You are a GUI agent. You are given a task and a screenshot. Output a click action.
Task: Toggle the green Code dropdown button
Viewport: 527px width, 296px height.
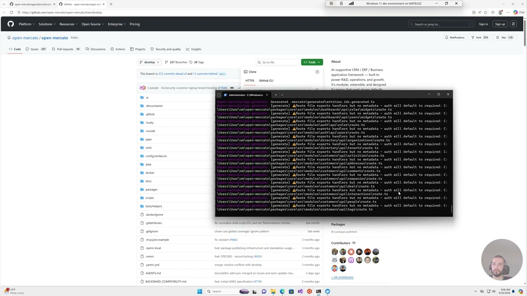[312, 62]
